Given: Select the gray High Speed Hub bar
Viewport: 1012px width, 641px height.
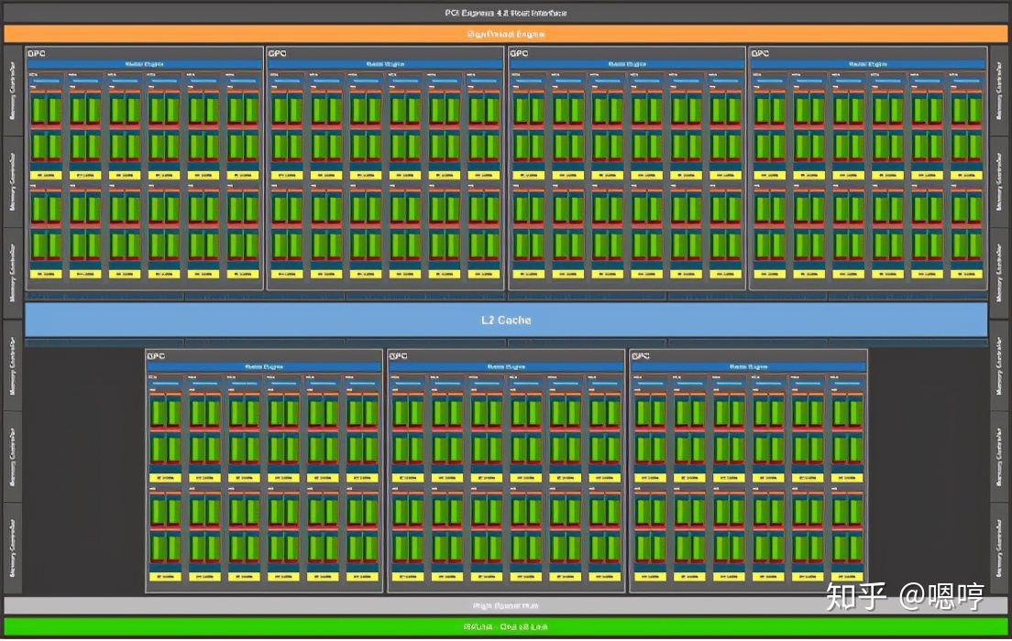Looking at the screenshot, I should coord(505,605).
